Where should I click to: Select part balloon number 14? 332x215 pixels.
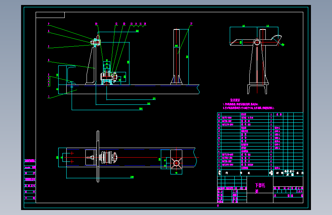tap(136, 24)
